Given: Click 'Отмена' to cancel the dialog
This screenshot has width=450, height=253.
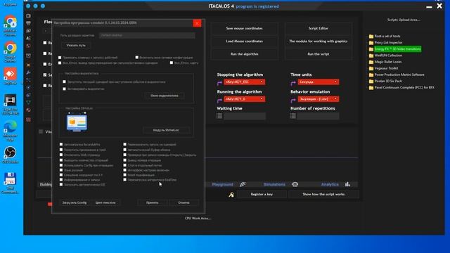Looking at the screenshot, I should (184, 202).
